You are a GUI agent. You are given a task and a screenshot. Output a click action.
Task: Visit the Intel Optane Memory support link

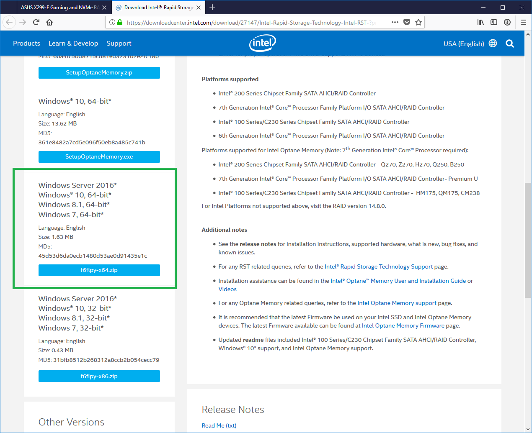point(397,303)
